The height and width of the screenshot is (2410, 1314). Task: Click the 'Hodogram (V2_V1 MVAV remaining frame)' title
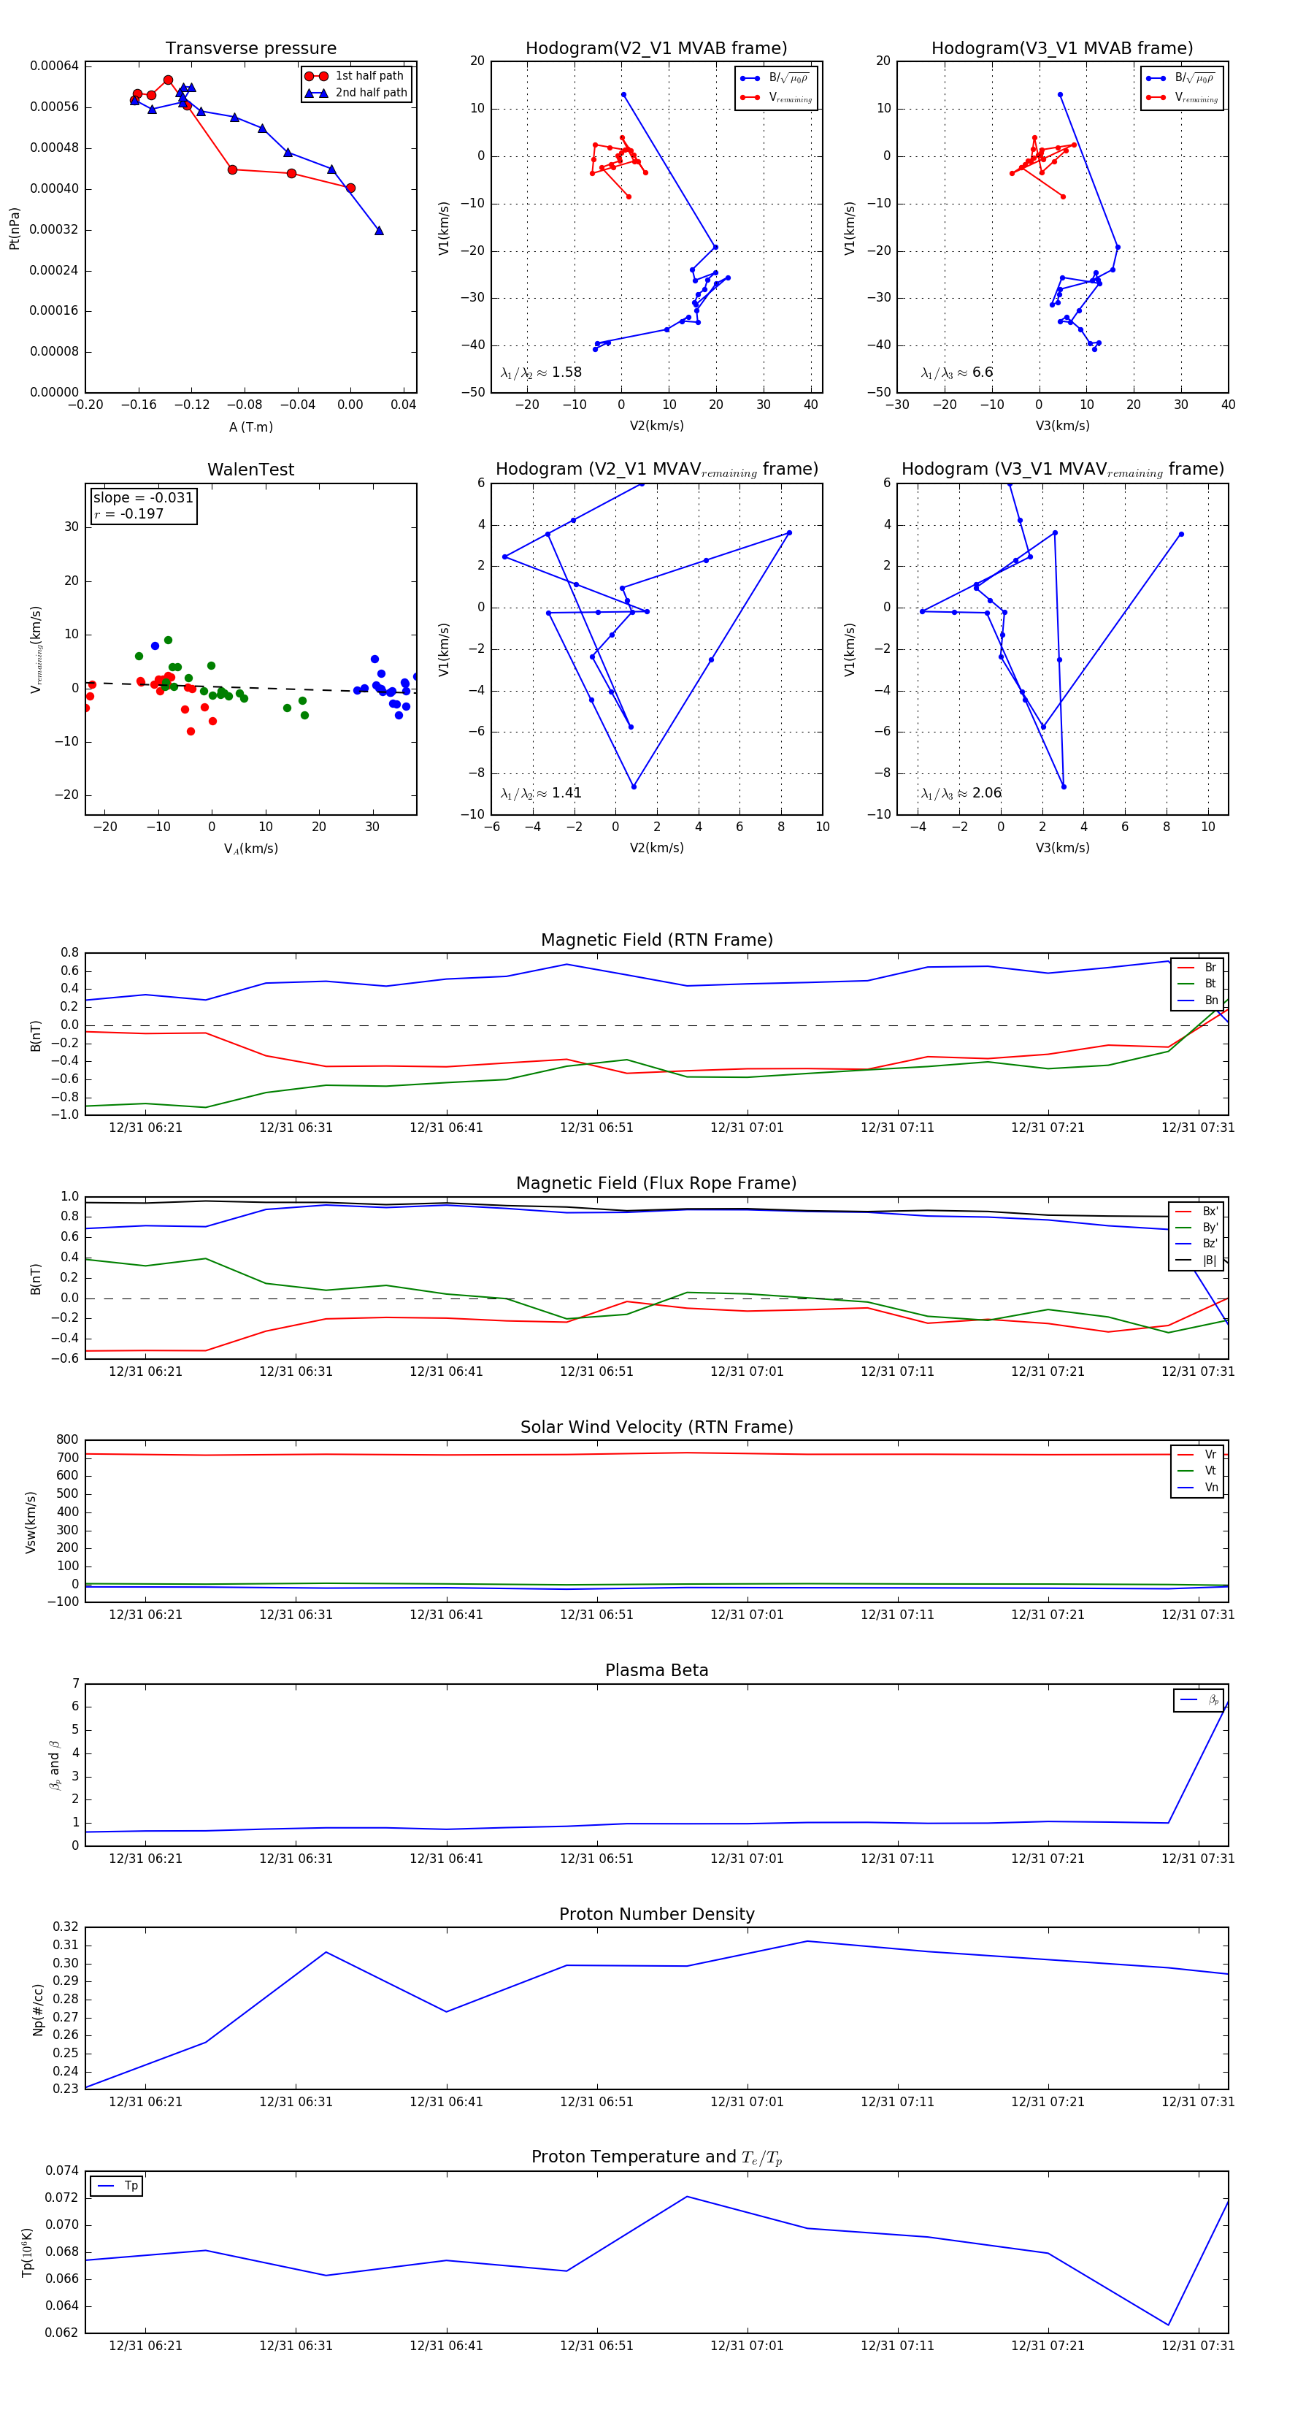(x=656, y=470)
